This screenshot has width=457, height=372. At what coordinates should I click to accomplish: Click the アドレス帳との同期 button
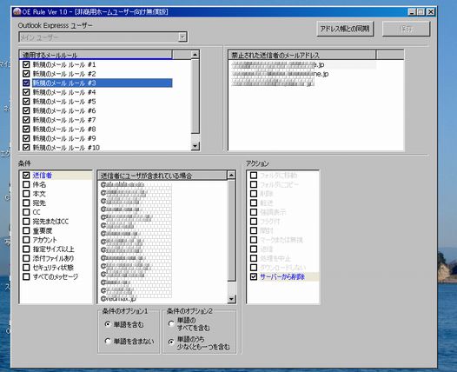click(x=345, y=29)
